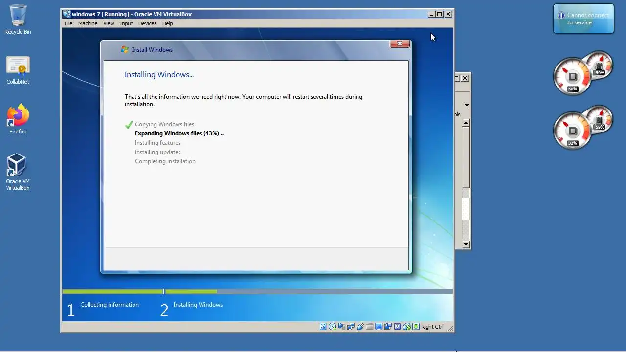Screen dimensions: 626x352
Task: Click the Cannot connect to service gadget
Action: tap(583, 19)
